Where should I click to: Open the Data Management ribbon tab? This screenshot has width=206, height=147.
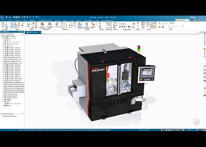point(107,20)
